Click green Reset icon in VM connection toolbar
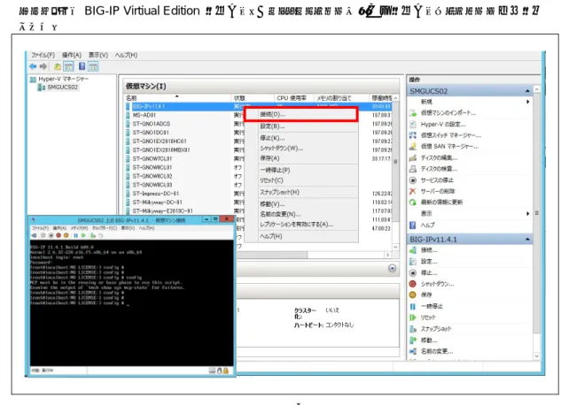 click(x=83, y=235)
